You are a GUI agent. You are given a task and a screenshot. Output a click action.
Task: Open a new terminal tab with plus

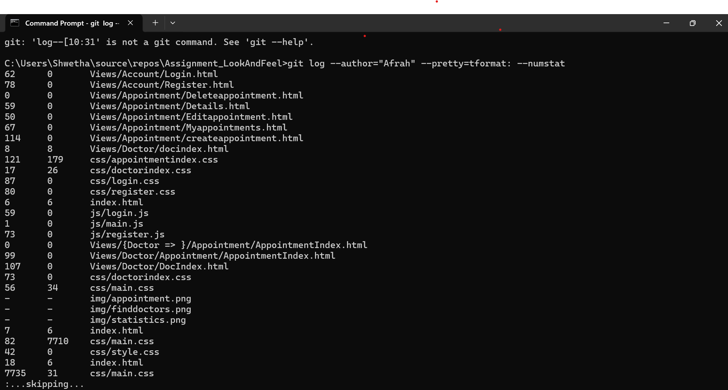[155, 23]
